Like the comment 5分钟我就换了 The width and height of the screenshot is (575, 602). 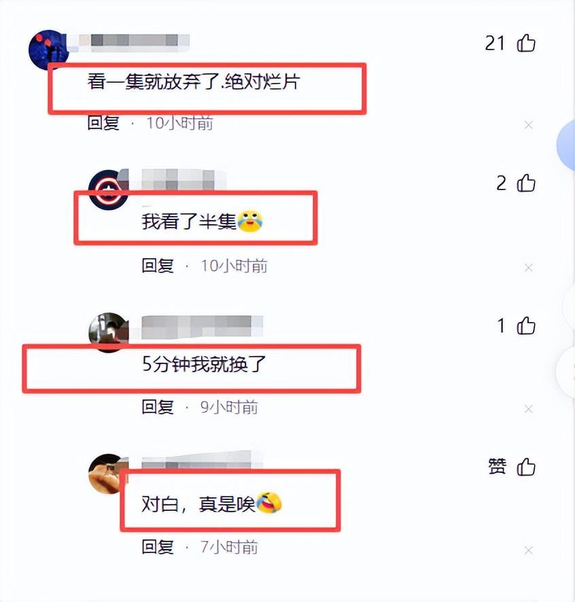pyautogui.click(x=526, y=325)
